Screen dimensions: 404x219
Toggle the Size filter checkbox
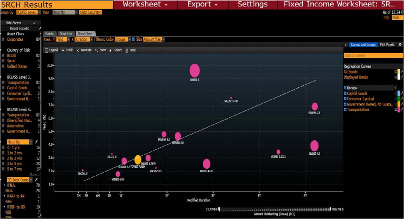133,39
